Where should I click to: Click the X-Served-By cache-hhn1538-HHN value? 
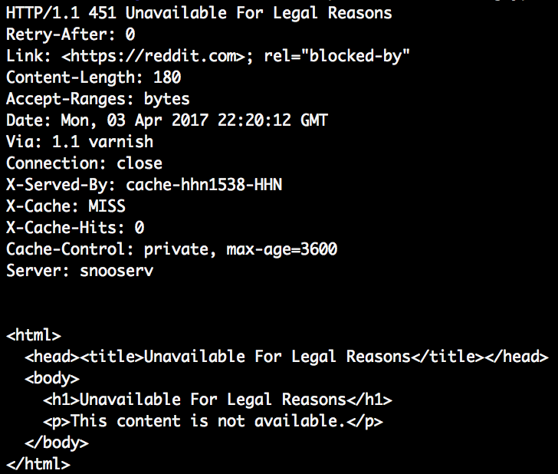coord(204,185)
